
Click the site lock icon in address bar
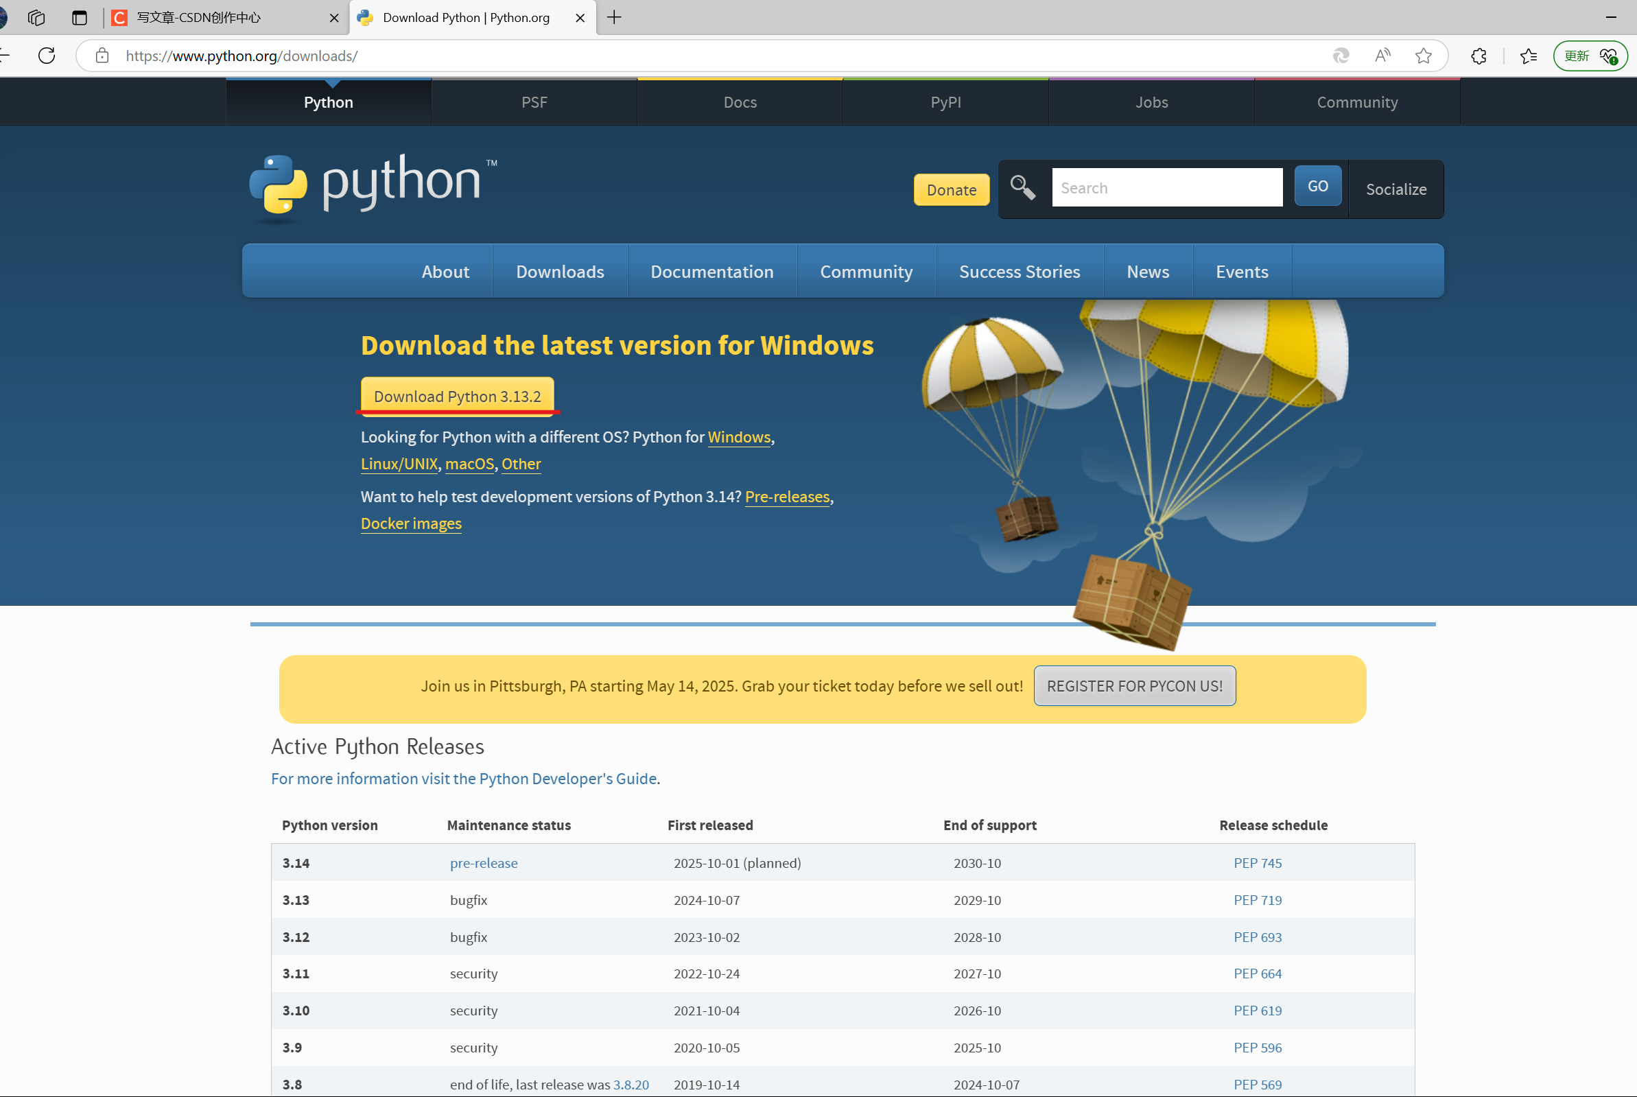coord(102,56)
